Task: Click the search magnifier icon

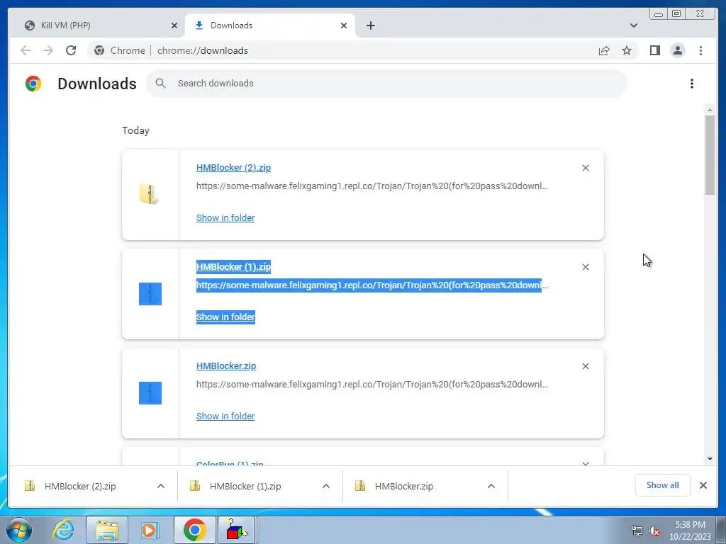Action: pos(160,84)
